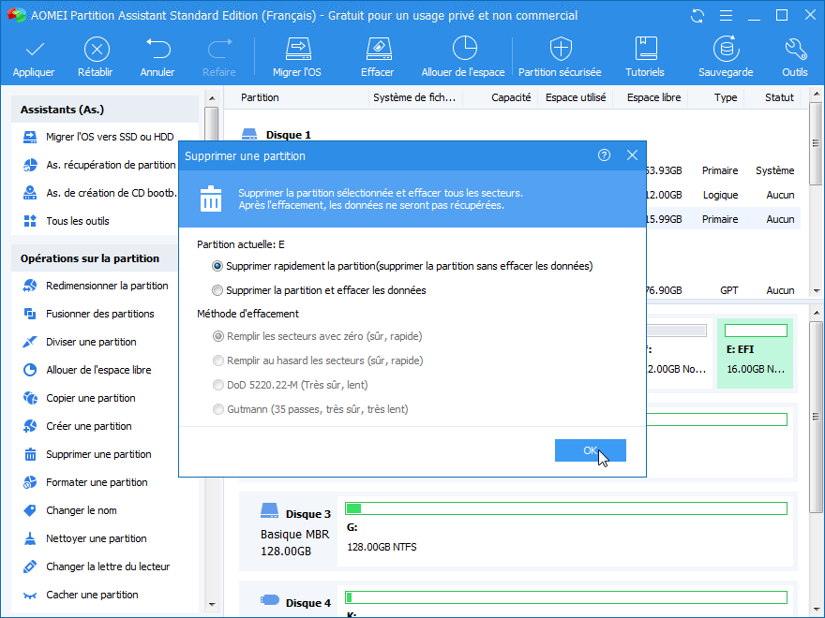Image resolution: width=825 pixels, height=618 pixels.
Task: Click the refresh icon in title bar
Action: click(x=697, y=16)
